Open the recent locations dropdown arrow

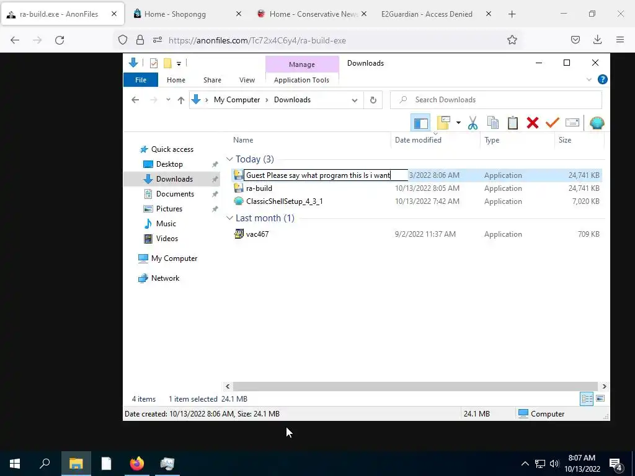click(x=168, y=100)
